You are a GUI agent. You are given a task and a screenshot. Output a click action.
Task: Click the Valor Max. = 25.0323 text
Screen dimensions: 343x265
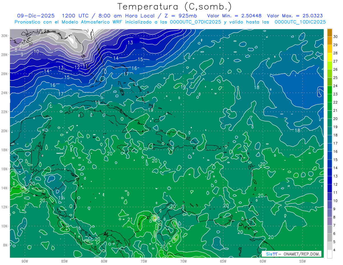(295, 16)
